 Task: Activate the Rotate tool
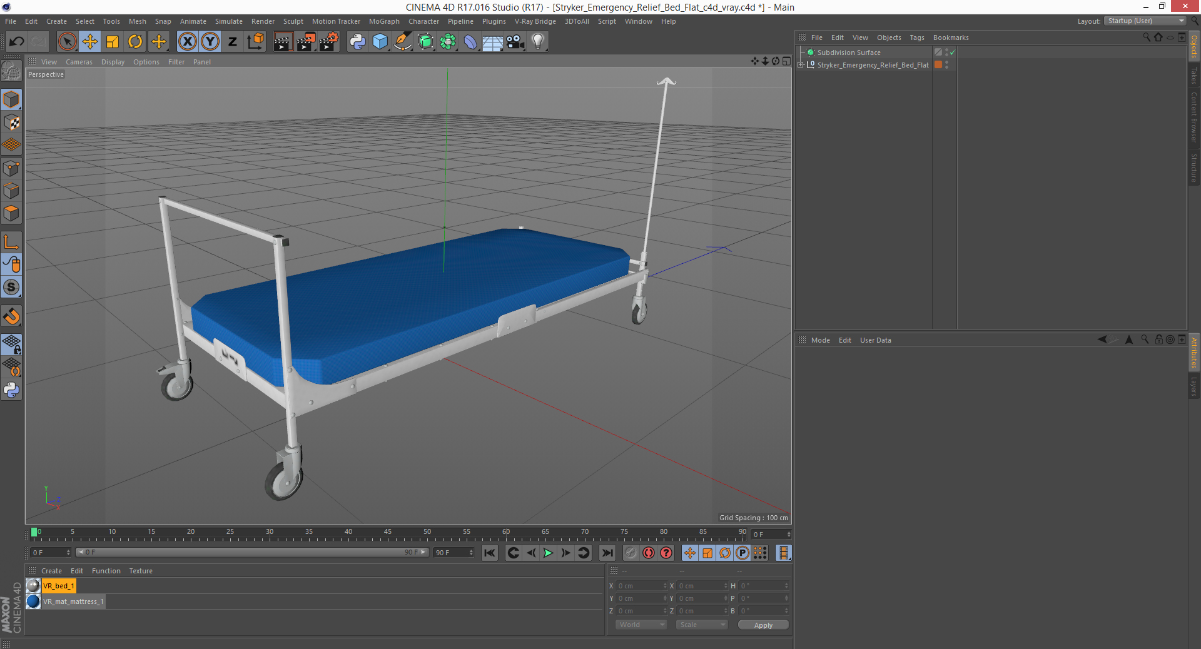(135, 42)
